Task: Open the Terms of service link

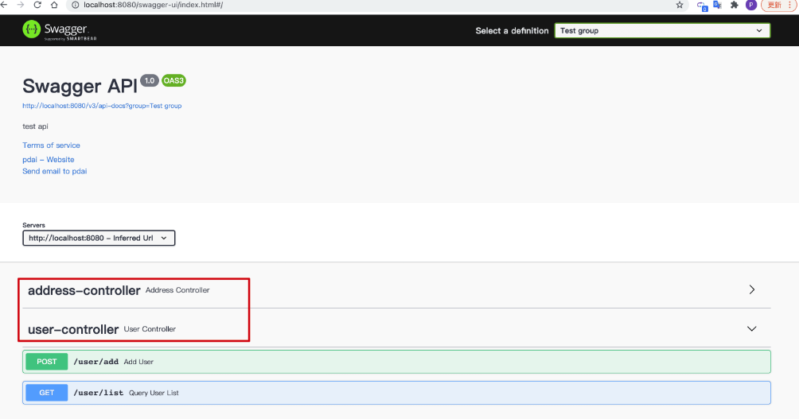Action: click(51, 145)
